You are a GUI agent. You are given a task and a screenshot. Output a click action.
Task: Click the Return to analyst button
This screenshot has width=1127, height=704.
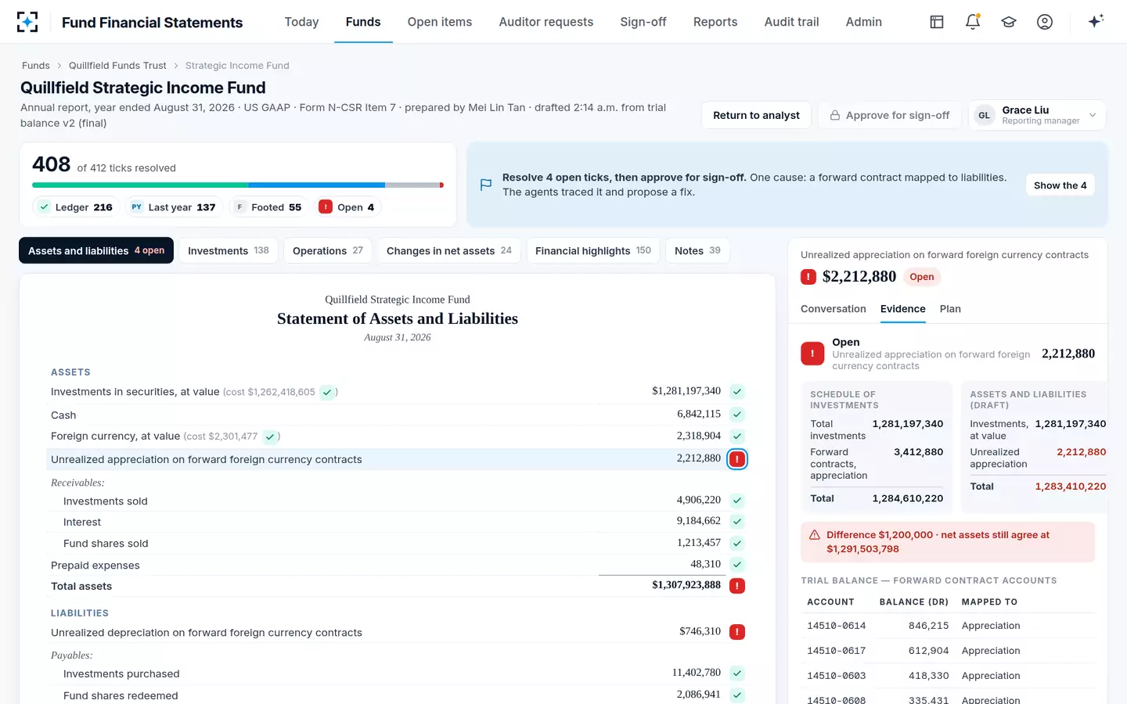tap(756, 115)
